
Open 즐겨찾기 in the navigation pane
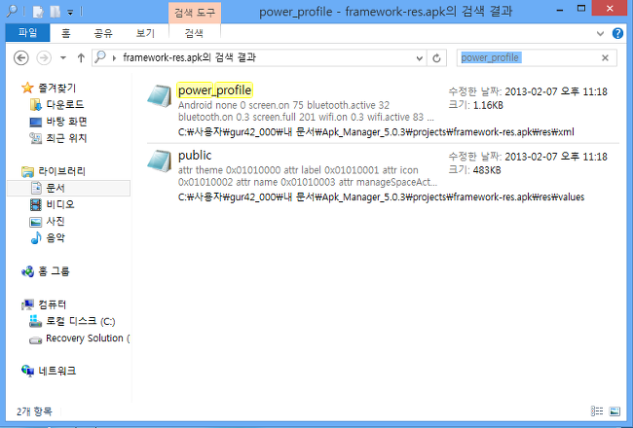tap(56, 88)
